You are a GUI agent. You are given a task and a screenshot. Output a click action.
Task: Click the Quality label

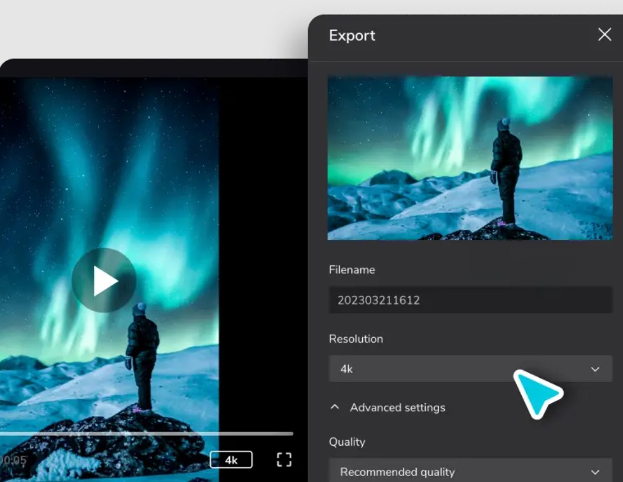(347, 442)
